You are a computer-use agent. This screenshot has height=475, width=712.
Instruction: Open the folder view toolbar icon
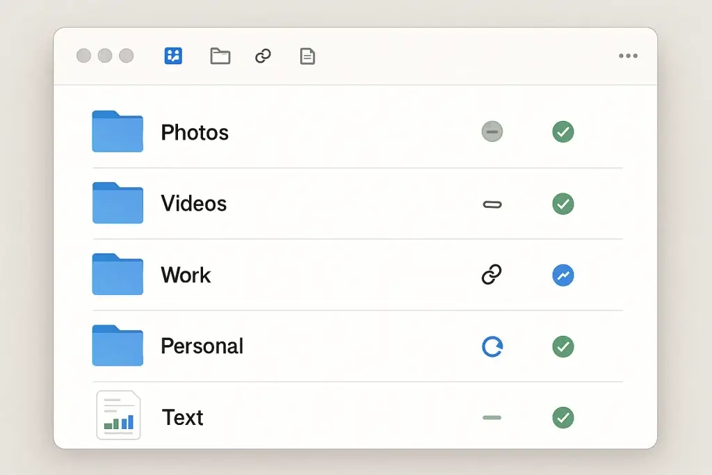(x=220, y=56)
